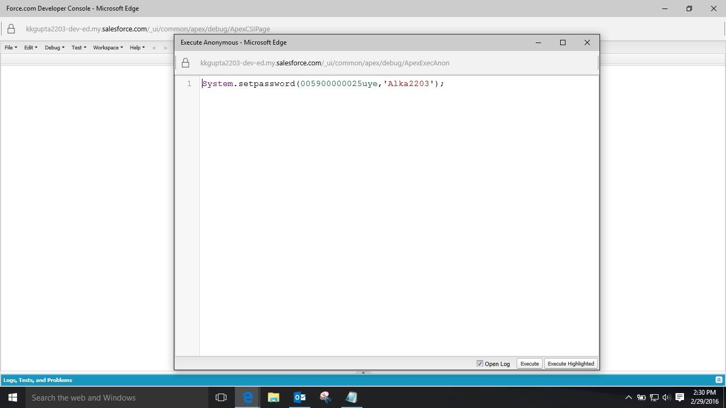
Task: Click the panel splitter collapse arrow
Action: coord(363,372)
